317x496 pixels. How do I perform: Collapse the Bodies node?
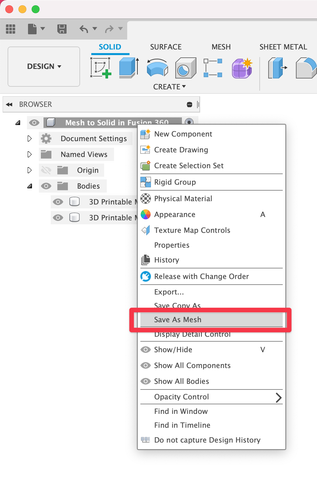[x=30, y=186]
